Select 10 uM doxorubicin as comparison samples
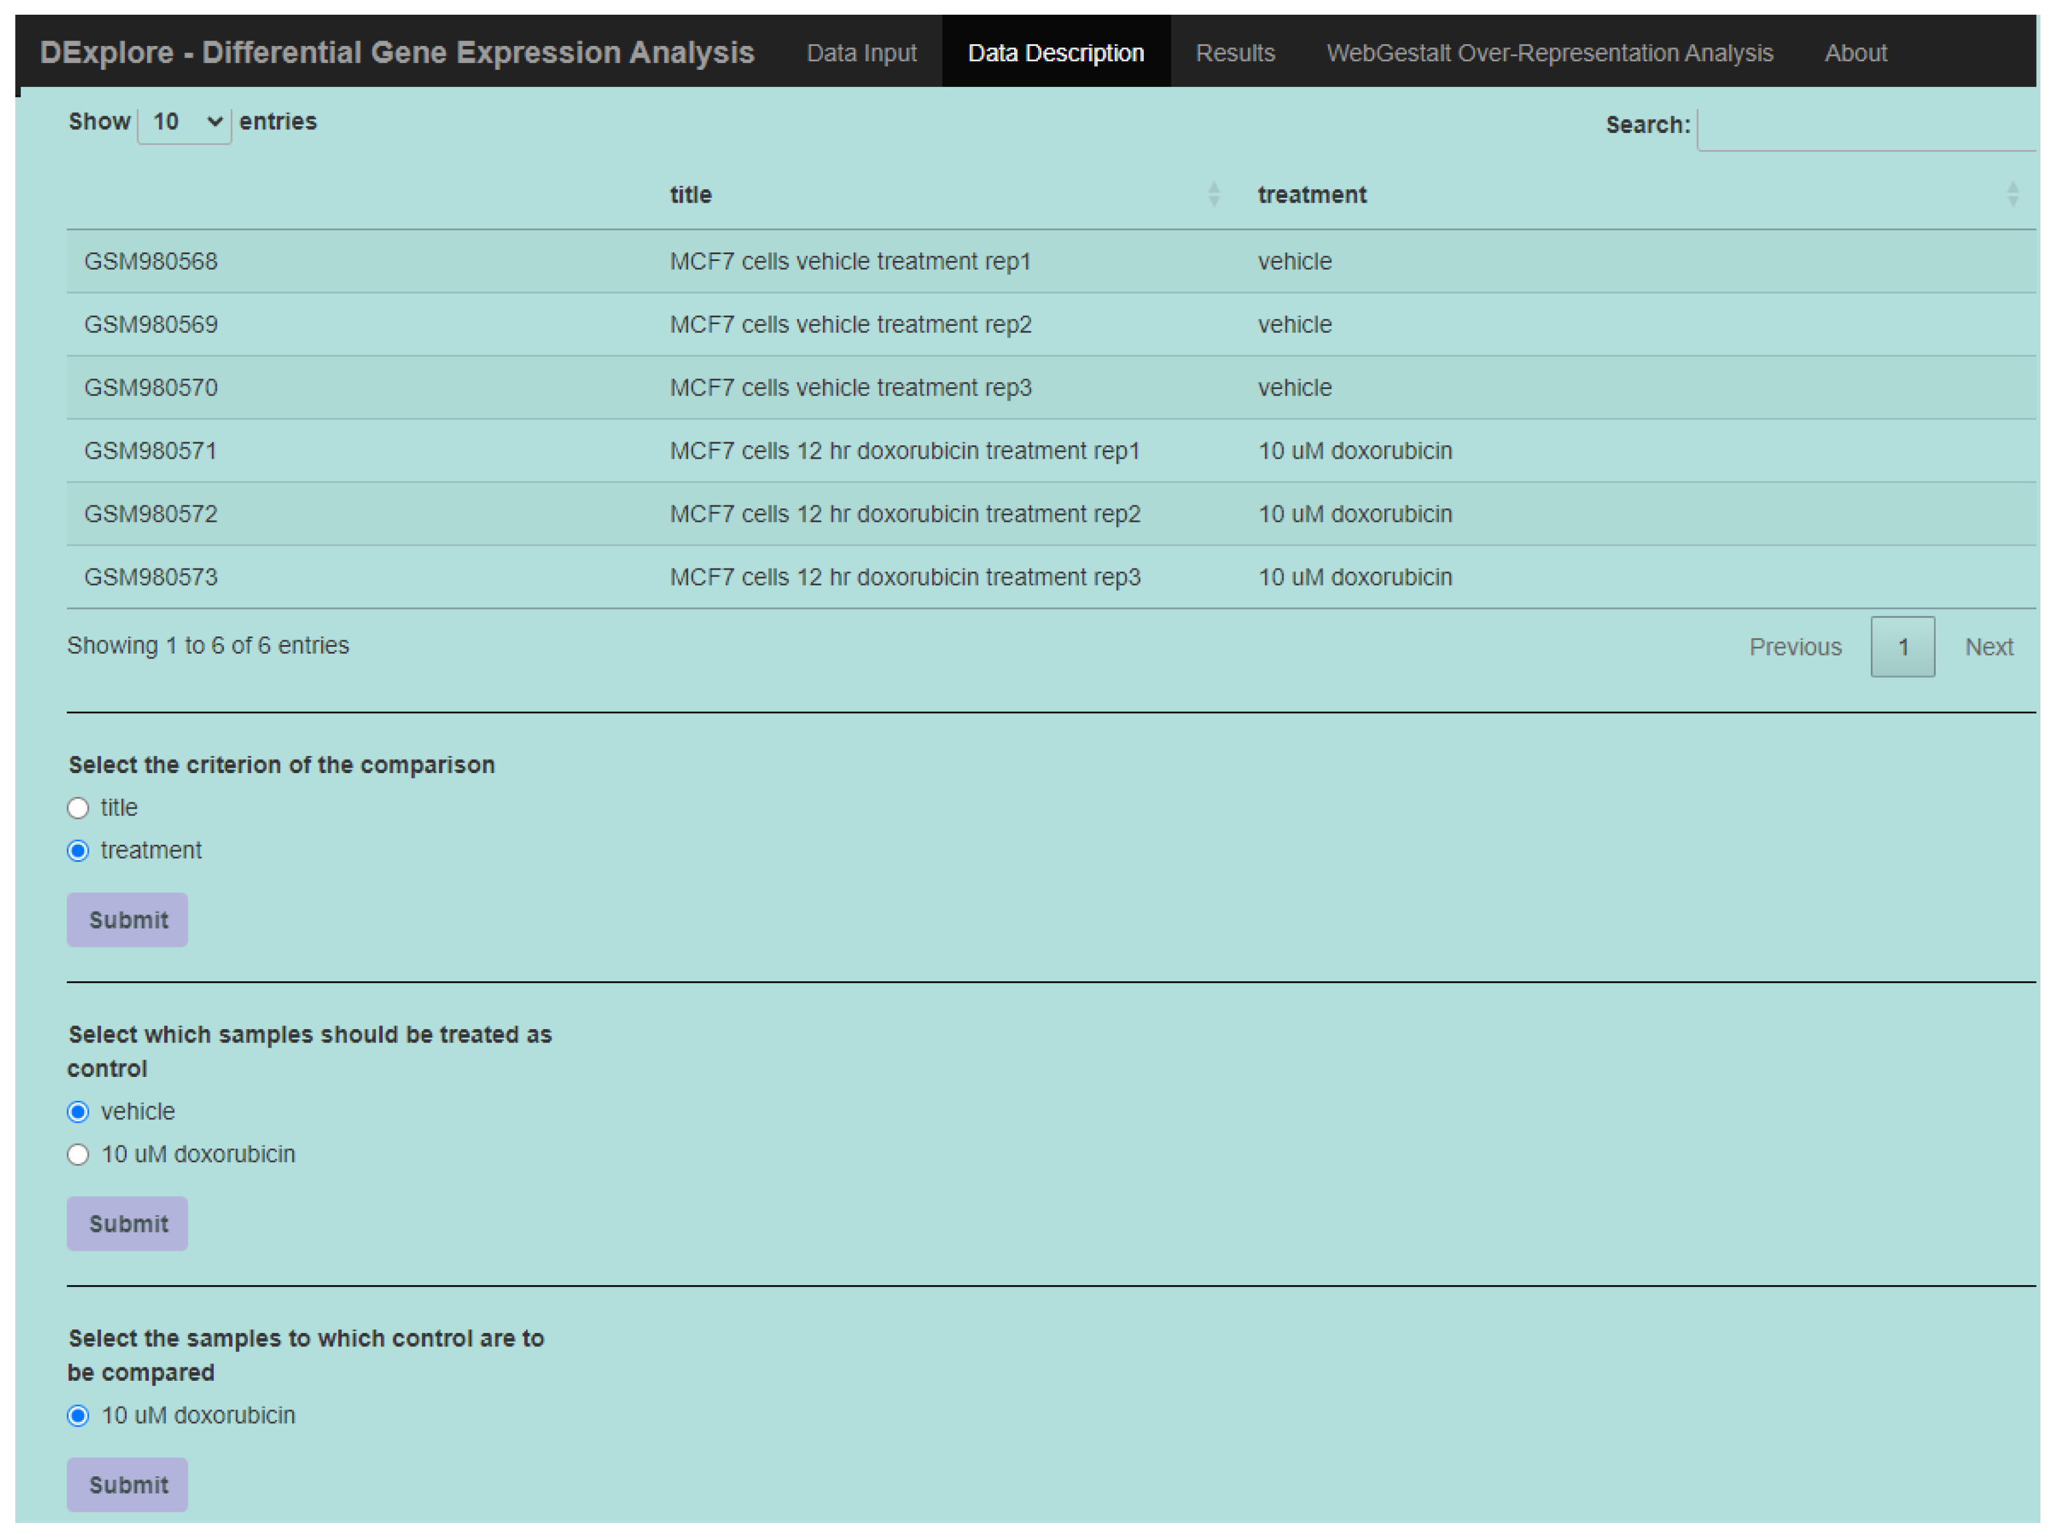2060x1537 pixels. click(x=78, y=1416)
